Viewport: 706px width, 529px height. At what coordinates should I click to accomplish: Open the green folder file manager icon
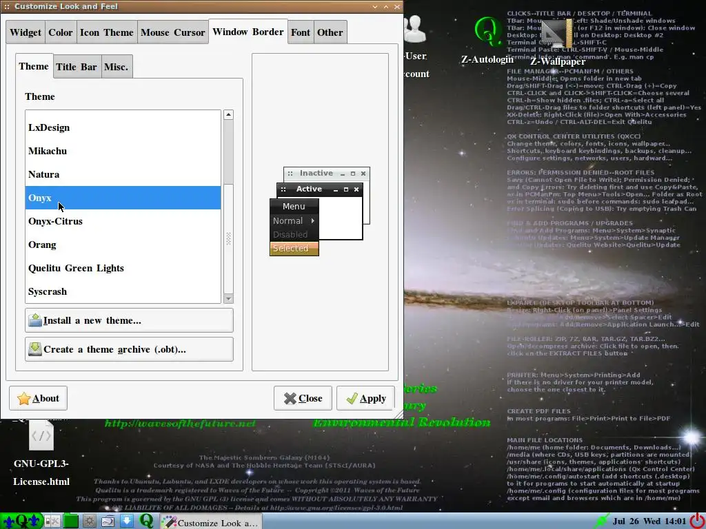coord(71,521)
